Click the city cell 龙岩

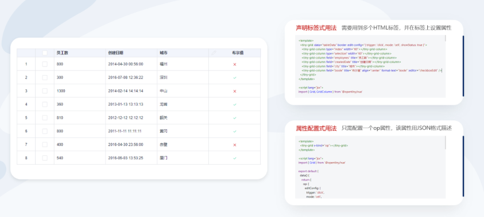point(163,104)
